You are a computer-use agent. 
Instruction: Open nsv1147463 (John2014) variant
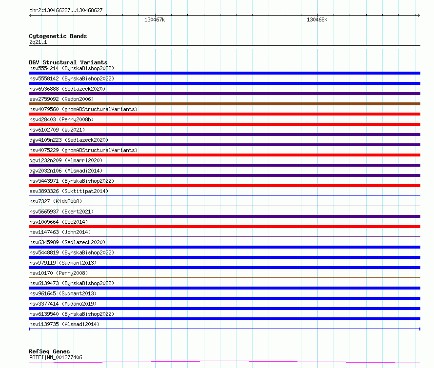(60, 232)
